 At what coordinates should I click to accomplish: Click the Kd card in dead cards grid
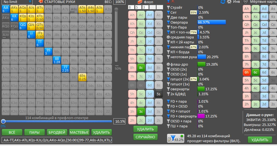pos(264,16)
